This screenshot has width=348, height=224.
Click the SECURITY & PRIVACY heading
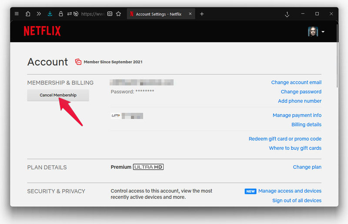click(x=56, y=191)
